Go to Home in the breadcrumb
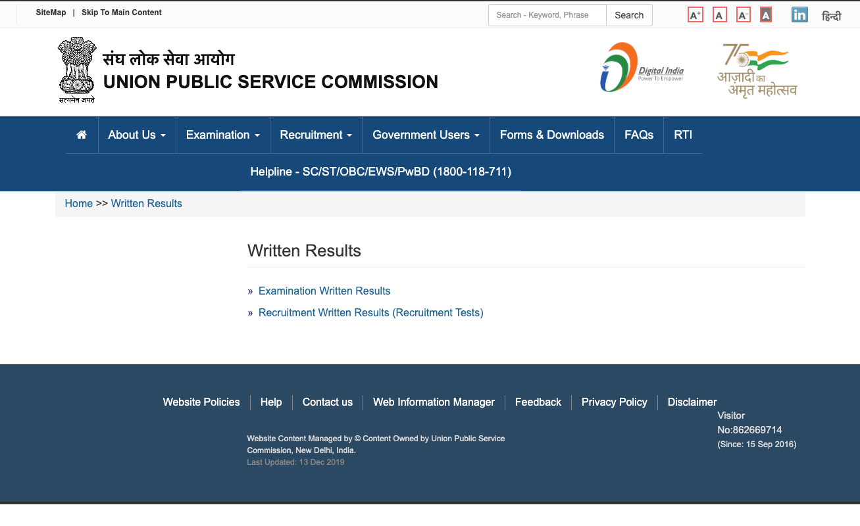 click(x=79, y=204)
